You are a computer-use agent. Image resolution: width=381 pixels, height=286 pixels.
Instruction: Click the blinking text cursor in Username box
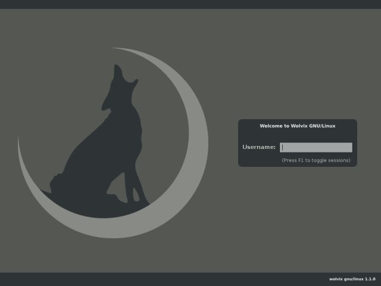coord(283,147)
